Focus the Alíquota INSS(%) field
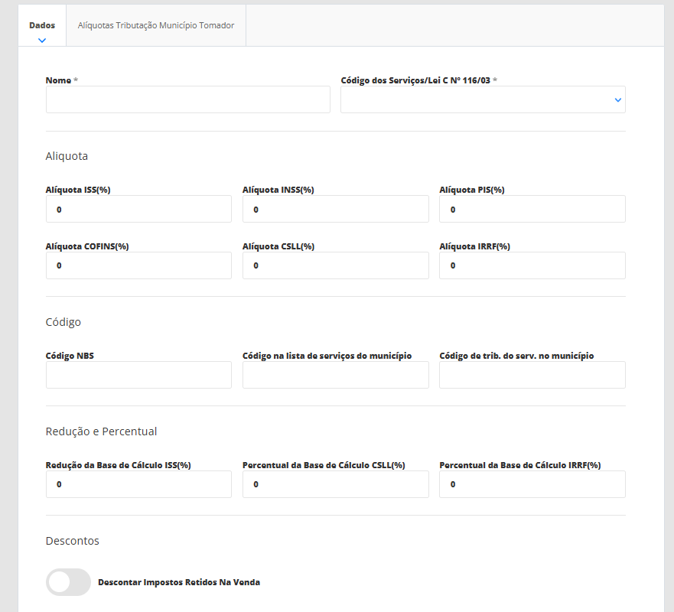674x612 pixels. point(335,209)
